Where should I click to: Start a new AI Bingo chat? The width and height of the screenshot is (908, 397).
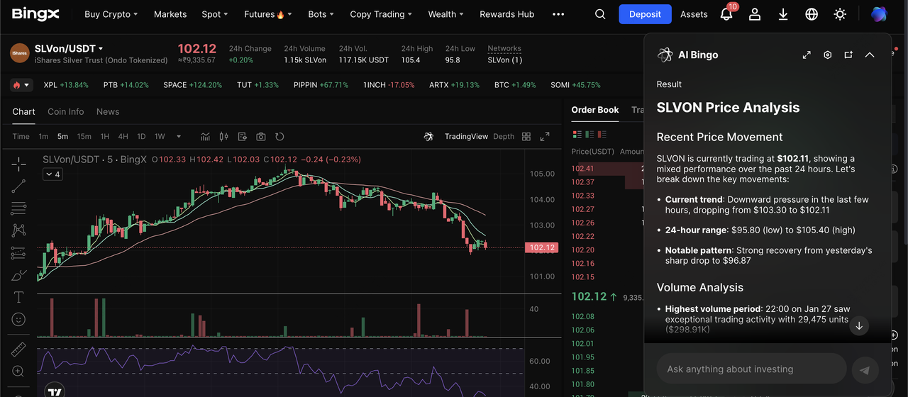(848, 55)
